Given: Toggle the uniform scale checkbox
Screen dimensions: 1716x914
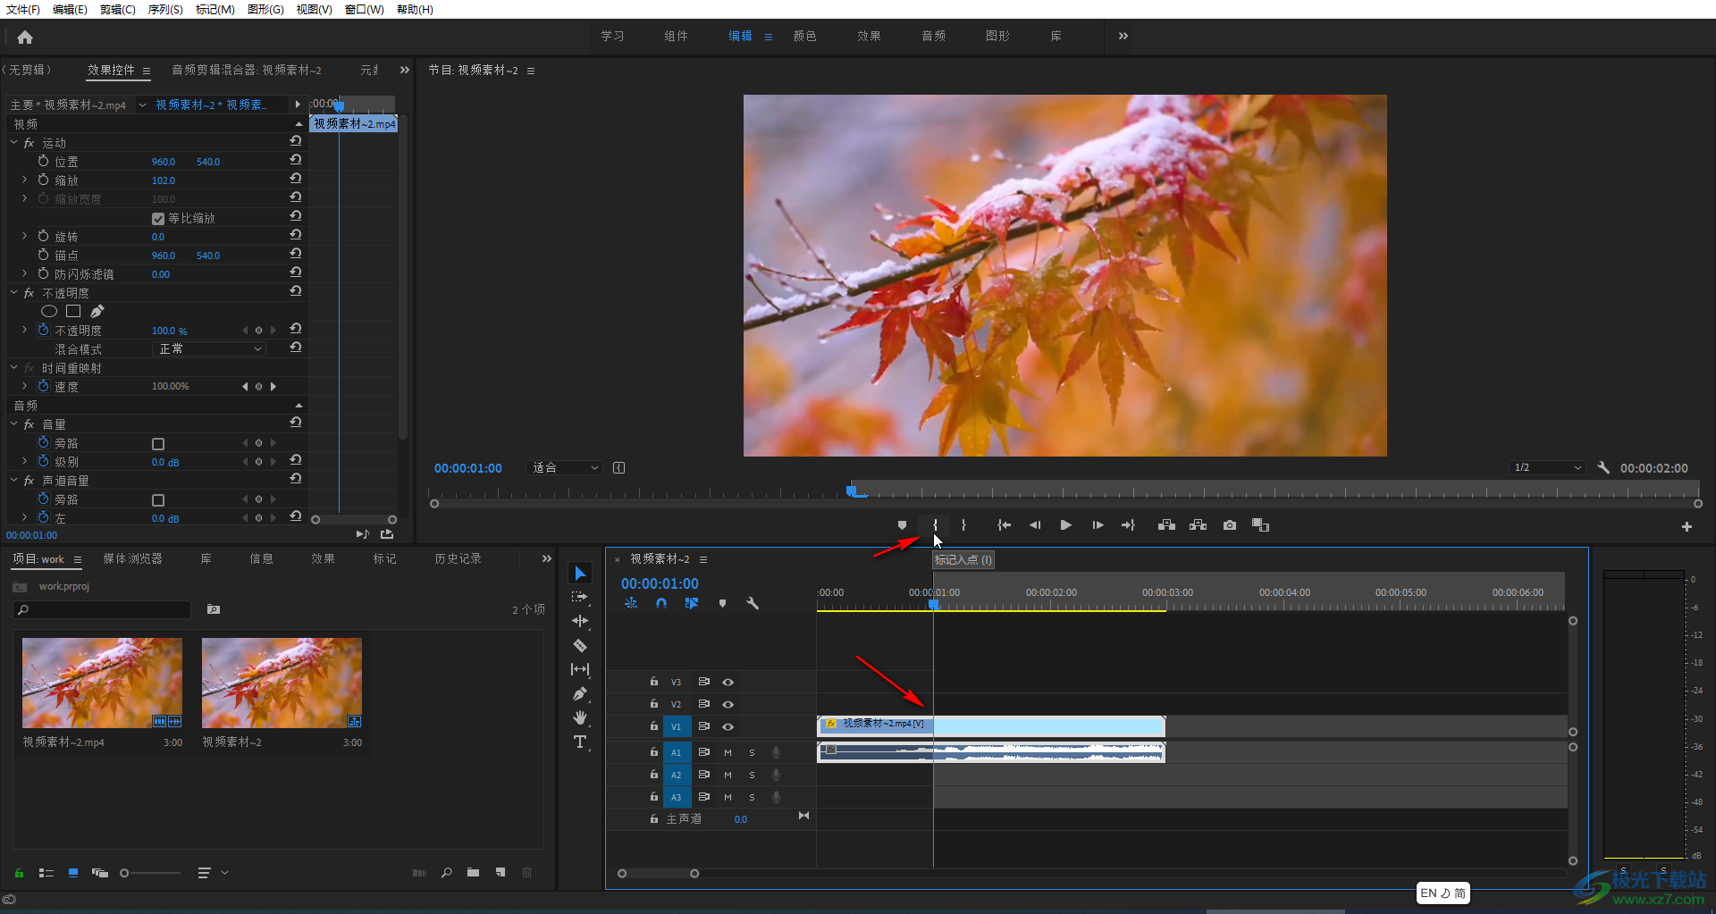Looking at the screenshot, I should pyautogui.click(x=158, y=218).
